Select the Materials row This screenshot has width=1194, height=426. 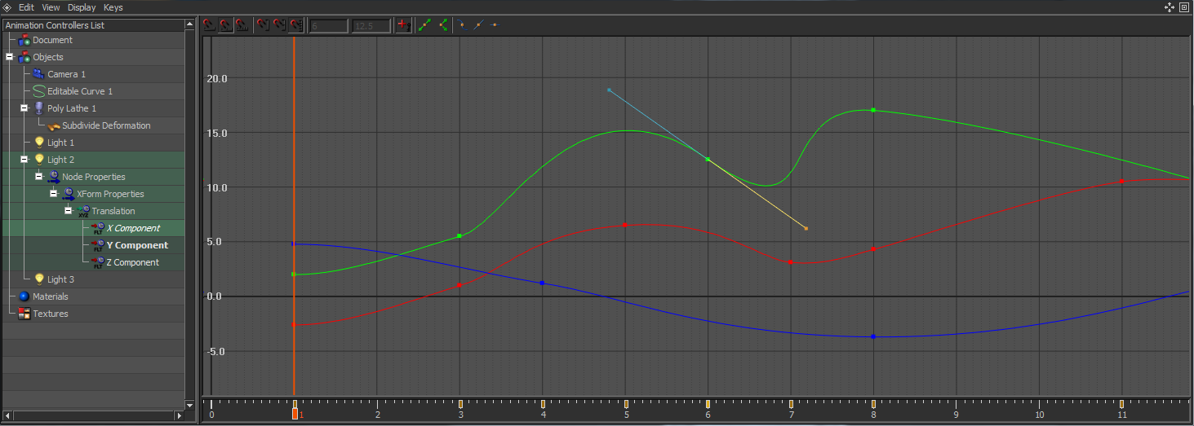(x=93, y=296)
